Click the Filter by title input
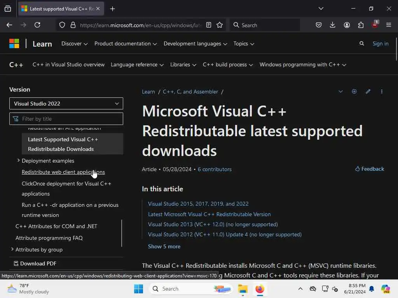Screen dimensions: 398x298 (x=66, y=119)
